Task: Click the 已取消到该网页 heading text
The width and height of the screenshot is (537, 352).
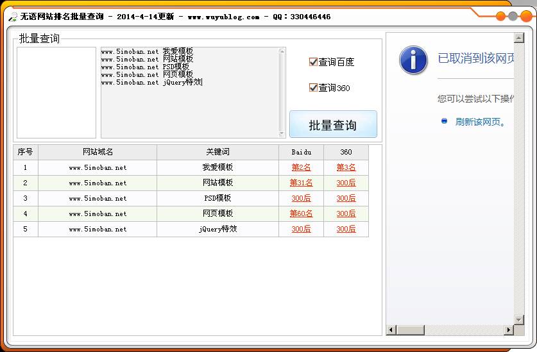Action: [x=476, y=58]
